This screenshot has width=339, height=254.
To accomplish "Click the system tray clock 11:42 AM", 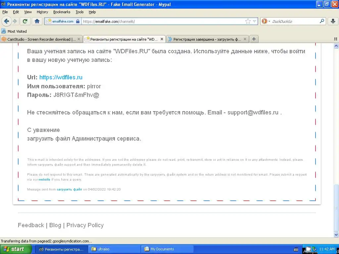I will click(327, 249).
